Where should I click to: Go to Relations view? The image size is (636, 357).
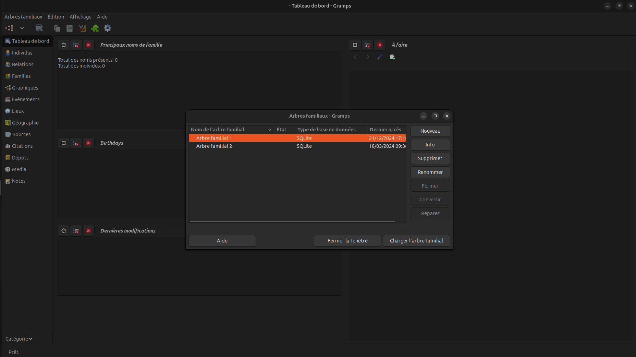[27, 64]
